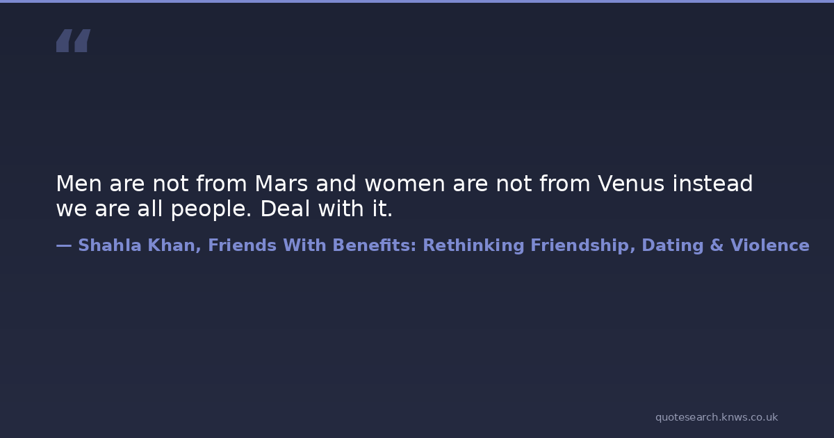Click the purple accent bar at top
The image size is (834, 438).
coord(417,1)
